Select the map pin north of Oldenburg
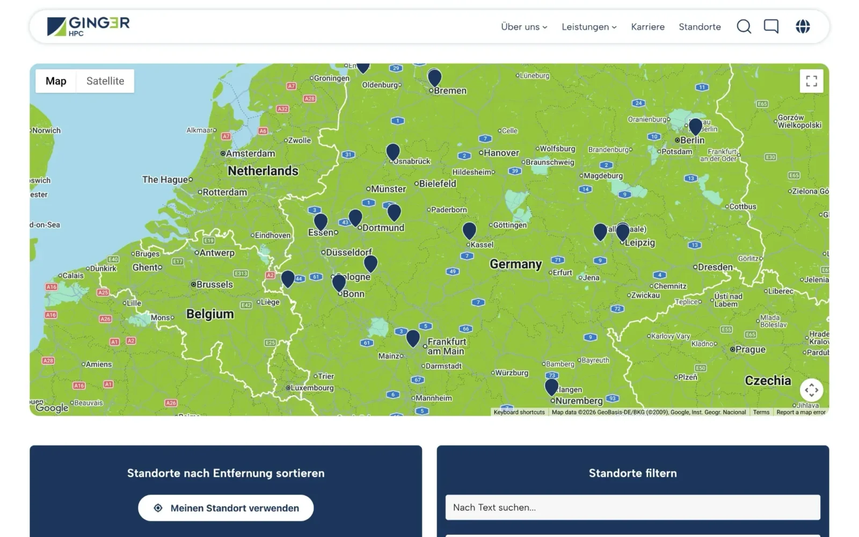Viewport: 859px width, 537px height. pyautogui.click(x=363, y=68)
